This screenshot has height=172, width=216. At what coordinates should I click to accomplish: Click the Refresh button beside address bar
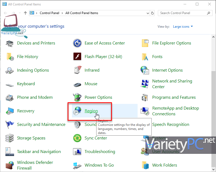coord(152,13)
